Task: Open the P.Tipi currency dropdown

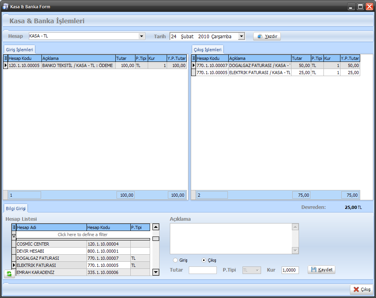Action: [x=258, y=270]
